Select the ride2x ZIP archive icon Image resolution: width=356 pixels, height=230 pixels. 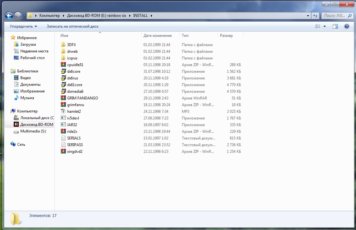click(63, 132)
